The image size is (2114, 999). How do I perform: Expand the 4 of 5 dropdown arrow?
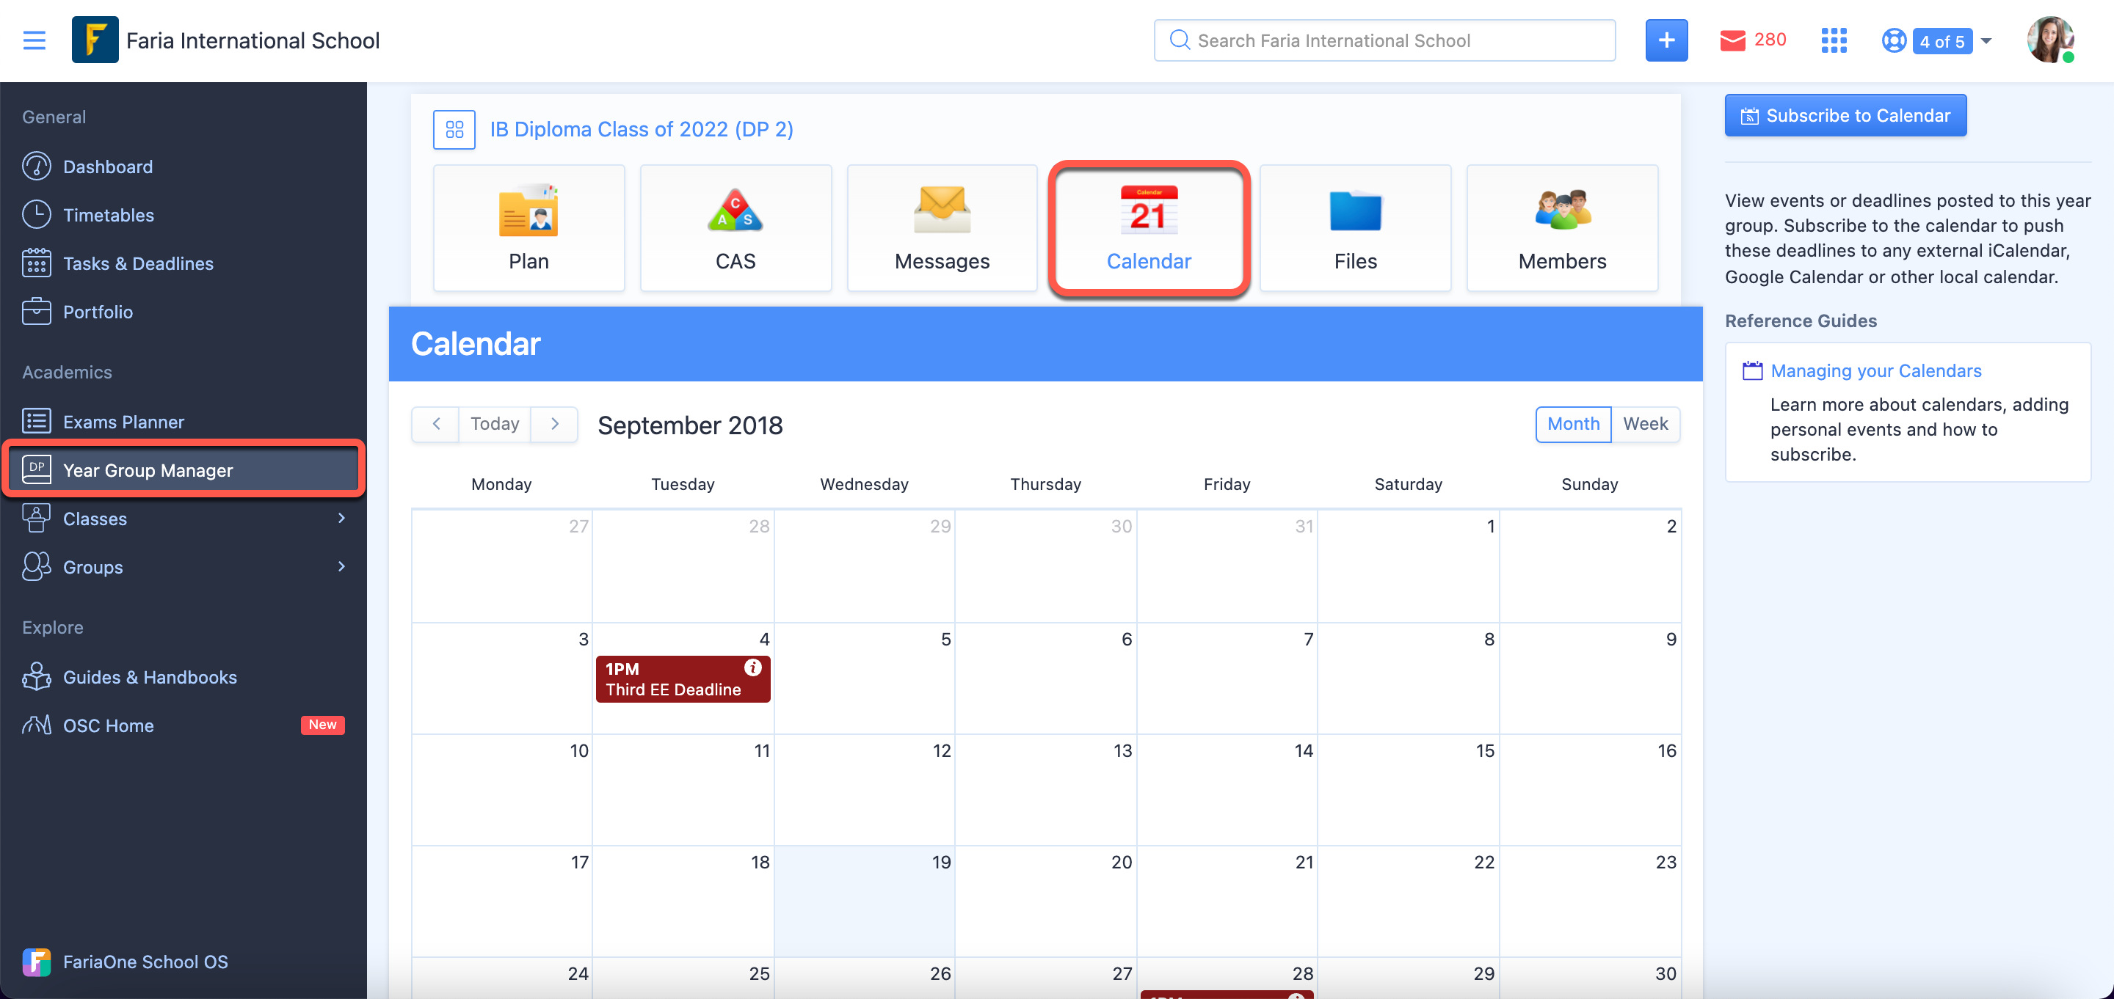point(1986,40)
